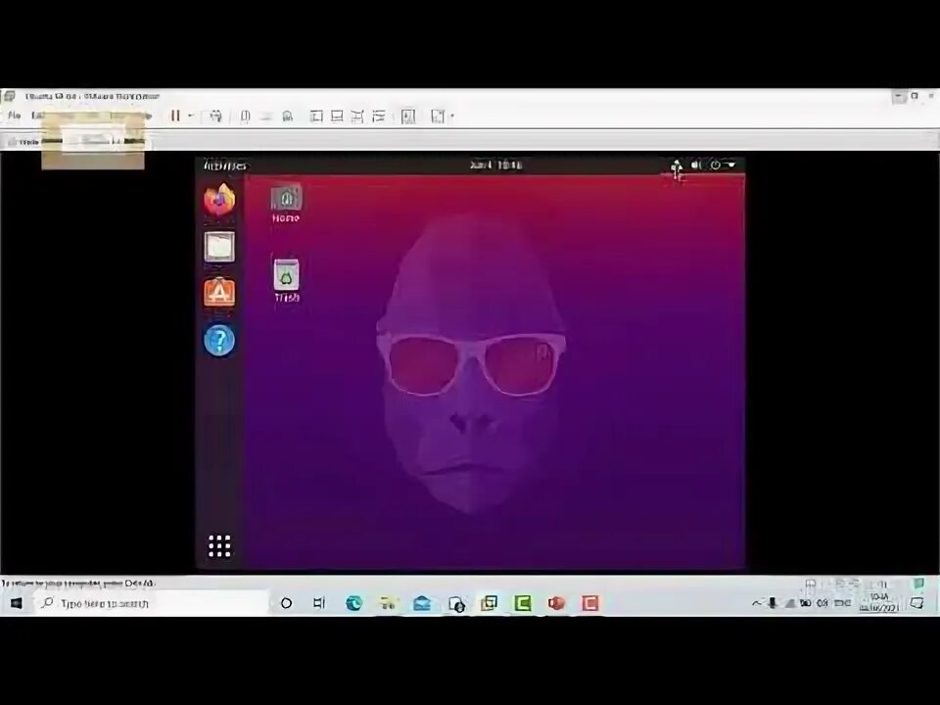This screenshot has height=705, width=940.
Task: Expand hidden system tray icons chevron
Action: [x=757, y=603]
